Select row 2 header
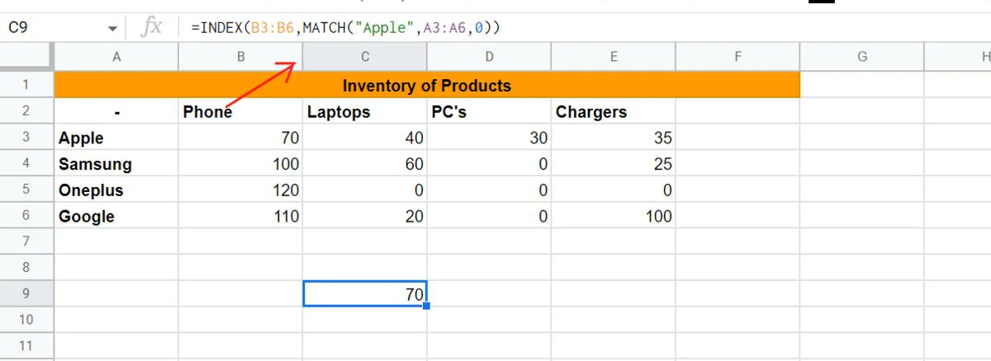 point(26,111)
